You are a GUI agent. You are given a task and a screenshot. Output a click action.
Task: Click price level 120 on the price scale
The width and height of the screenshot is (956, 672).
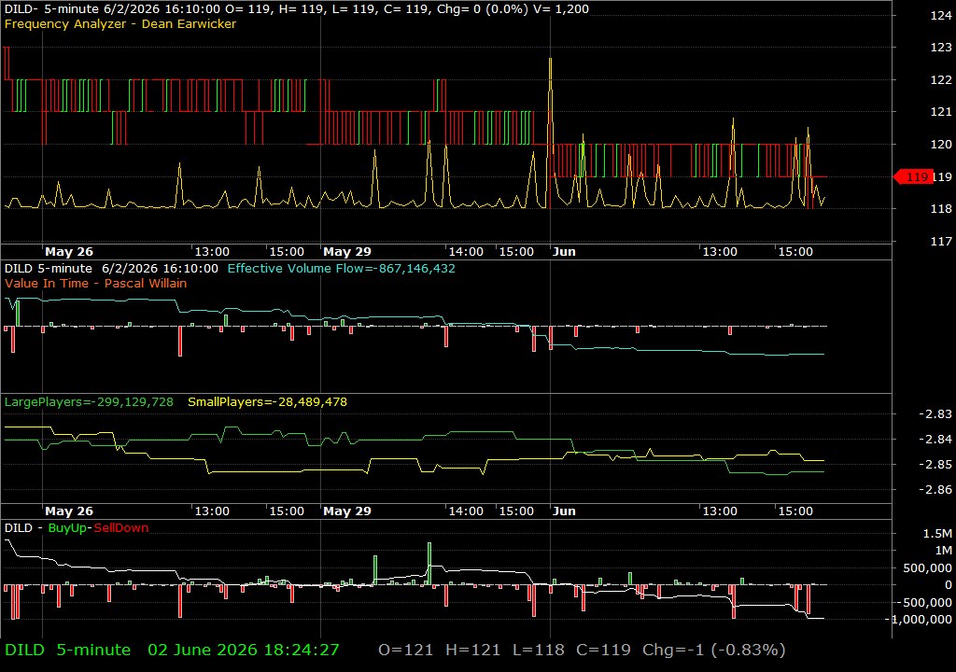[x=941, y=144]
